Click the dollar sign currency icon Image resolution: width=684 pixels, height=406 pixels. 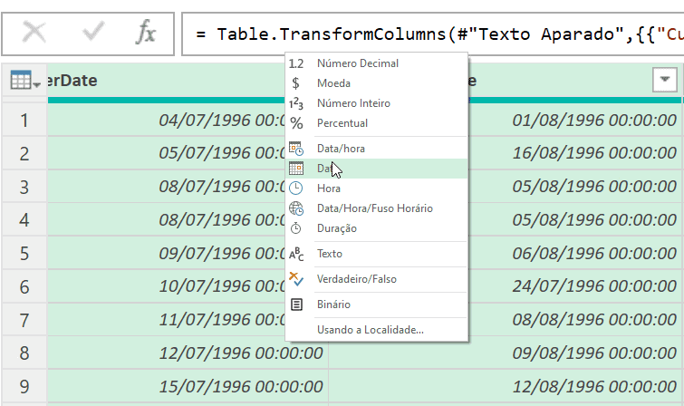295,83
